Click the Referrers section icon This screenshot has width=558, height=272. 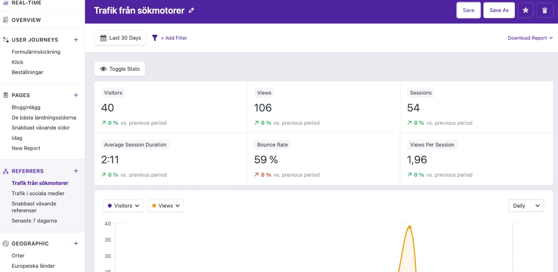(x=6, y=171)
